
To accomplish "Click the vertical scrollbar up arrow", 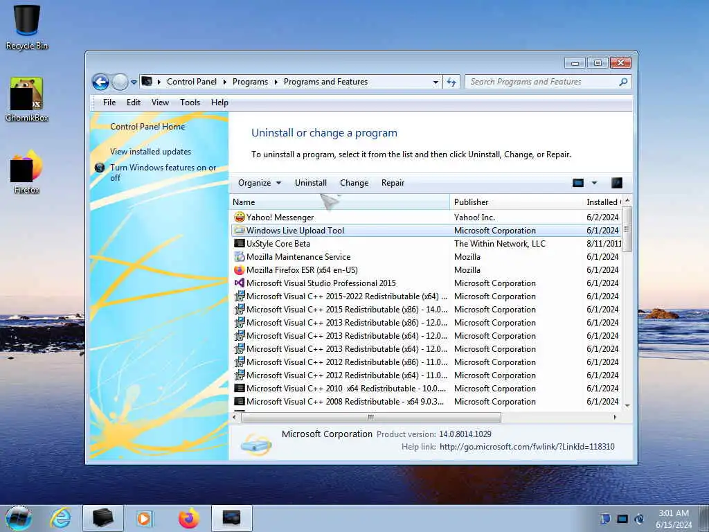I will click(x=627, y=200).
